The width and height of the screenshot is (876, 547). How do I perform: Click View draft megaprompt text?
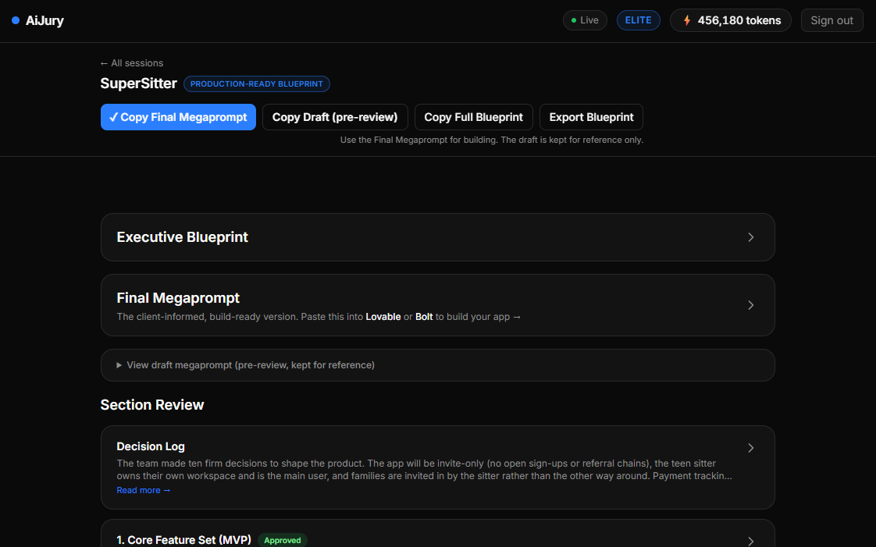(251, 365)
